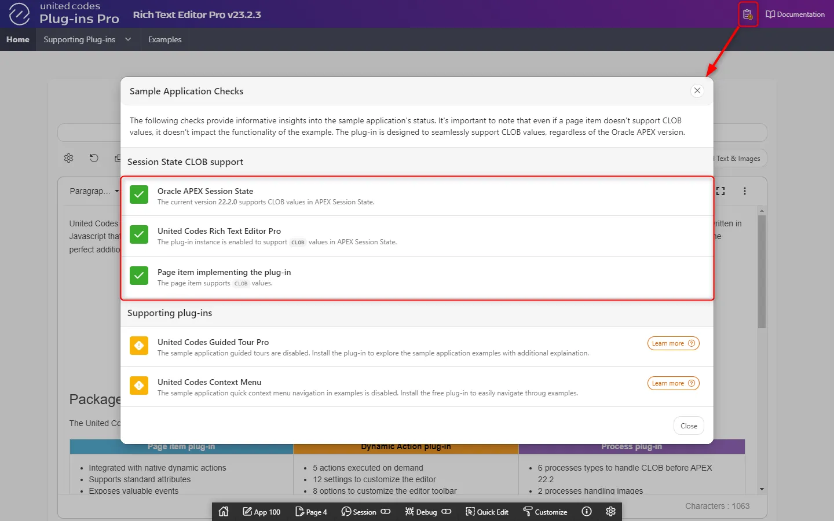Close the Sample Application Checks dialog with X
The width and height of the screenshot is (834, 521).
697,91
